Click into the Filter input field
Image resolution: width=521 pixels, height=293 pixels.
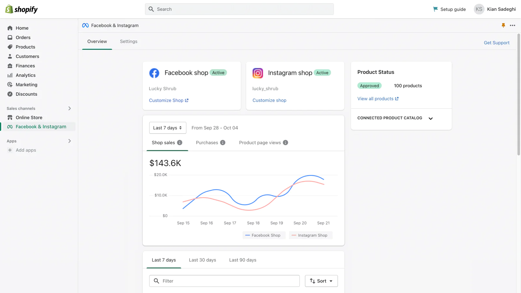[224, 281]
